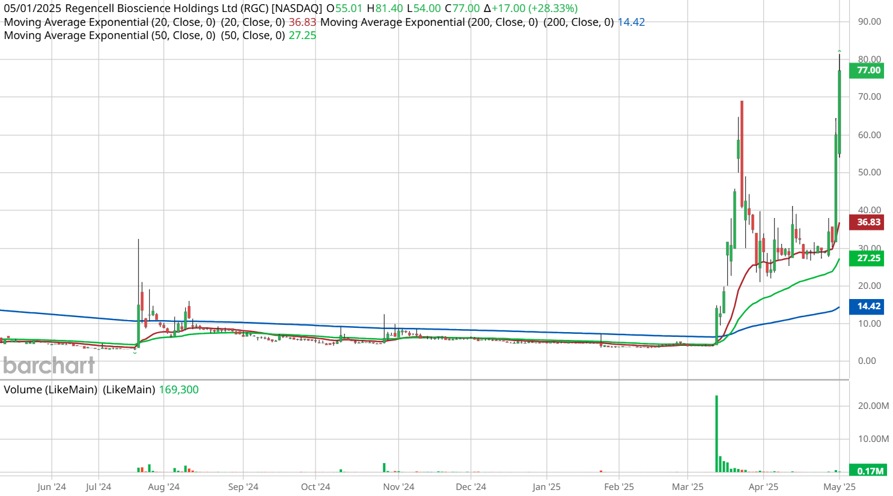Viewport: 893px width, 496px height.
Task: Click the [NASDAQ] exchange label
Action: click(297, 8)
